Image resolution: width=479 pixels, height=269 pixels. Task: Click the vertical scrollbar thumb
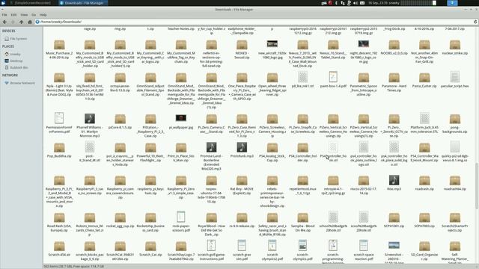click(x=476, y=186)
